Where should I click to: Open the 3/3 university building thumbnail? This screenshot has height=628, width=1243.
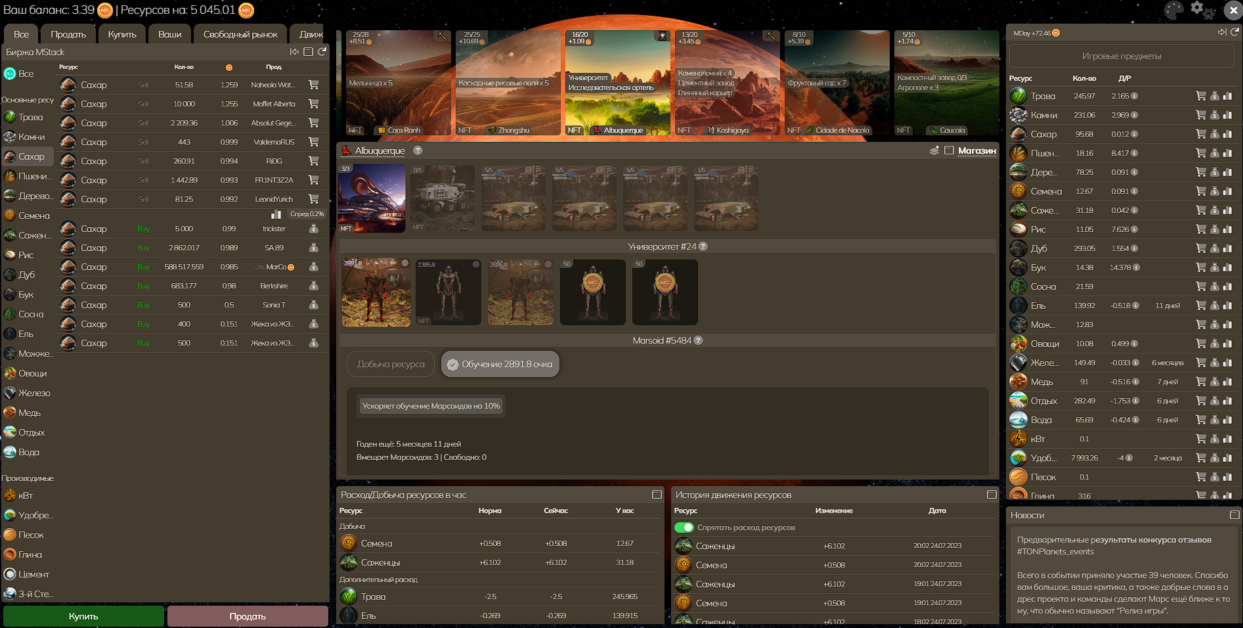point(372,198)
